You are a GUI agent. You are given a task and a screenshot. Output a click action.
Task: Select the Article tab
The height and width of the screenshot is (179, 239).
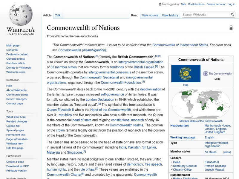tap(47, 15)
